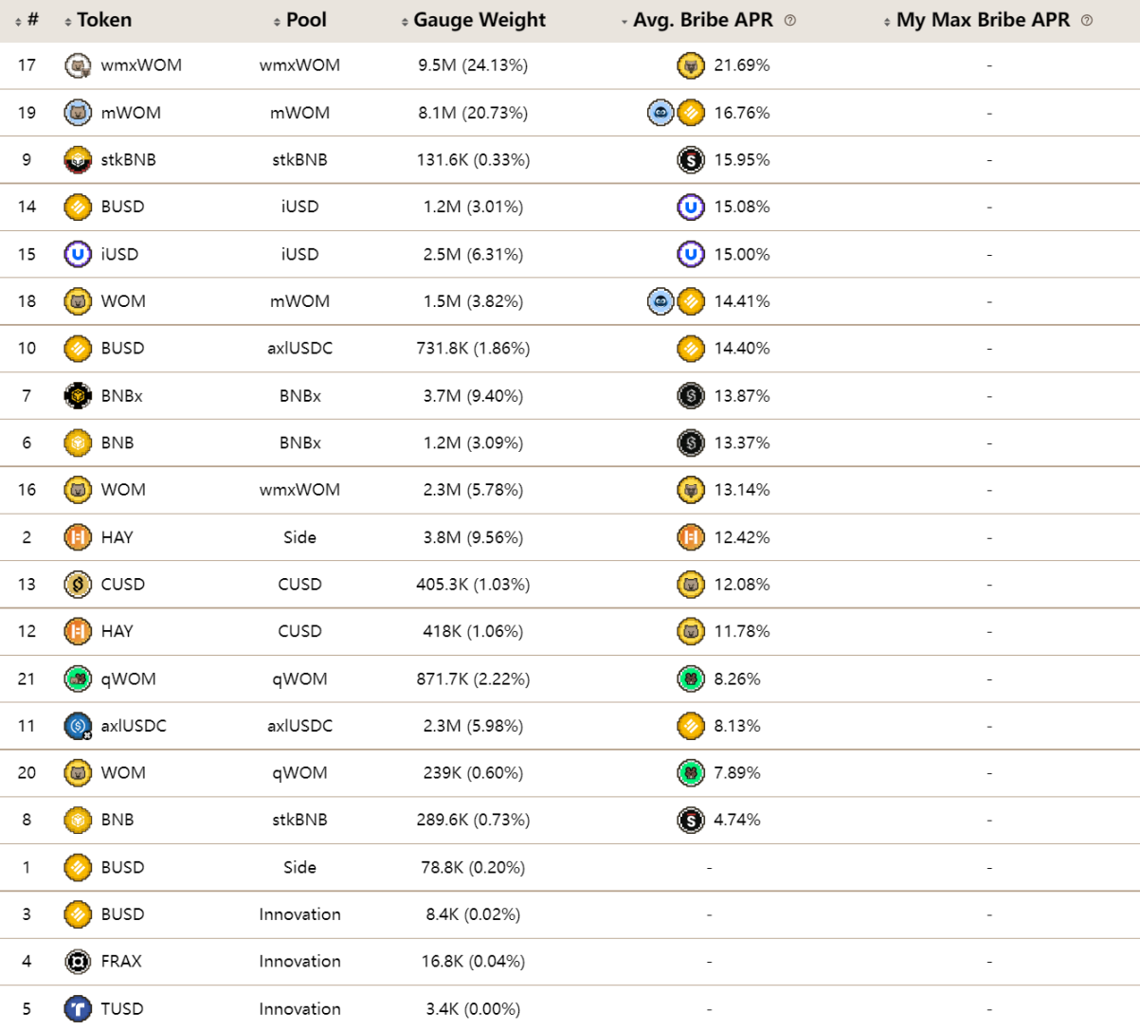Click the mWOM bribe reward icon at 16.76%
Screen dimensions: 1140x1030
point(660,113)
